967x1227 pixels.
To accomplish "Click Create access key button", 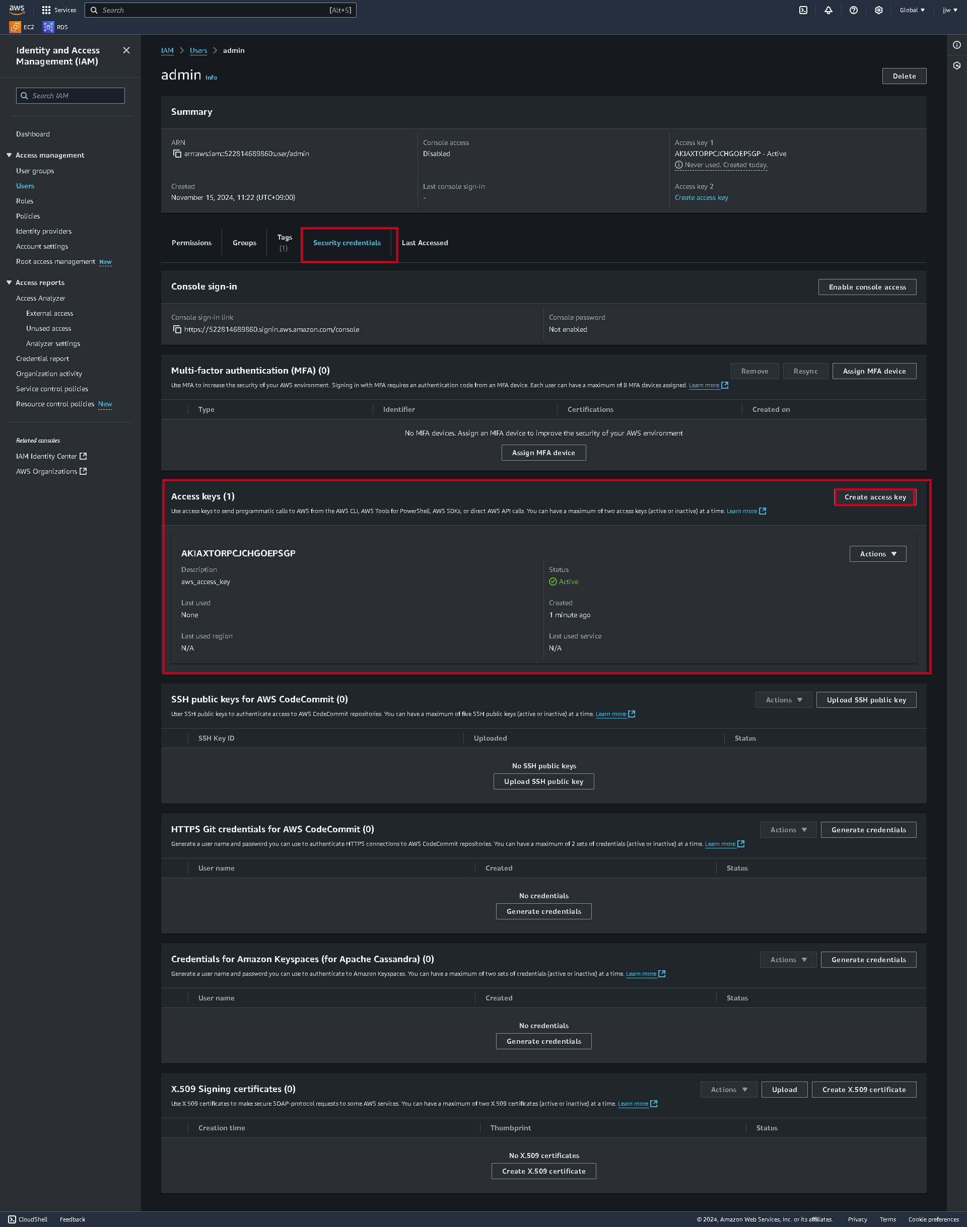I will 875,497.
